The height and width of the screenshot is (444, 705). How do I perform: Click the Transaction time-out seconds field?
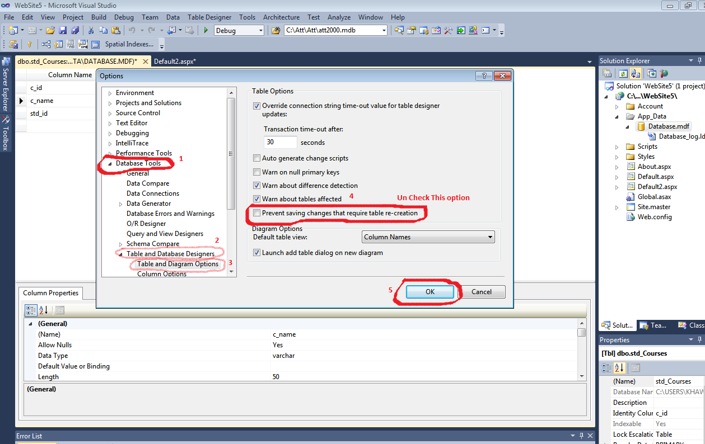[280, 142]
